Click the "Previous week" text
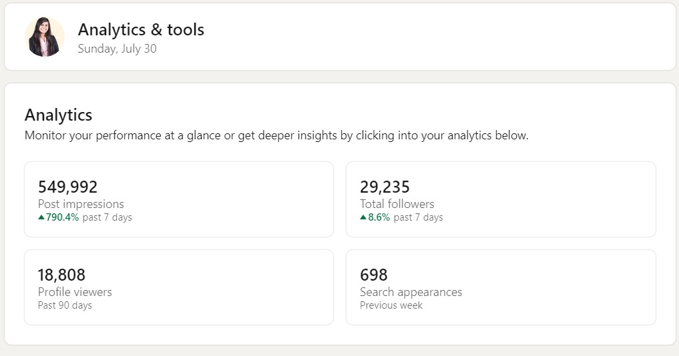Image resolution: width=679 pixels, height=356 pixels. pos(391,305)
